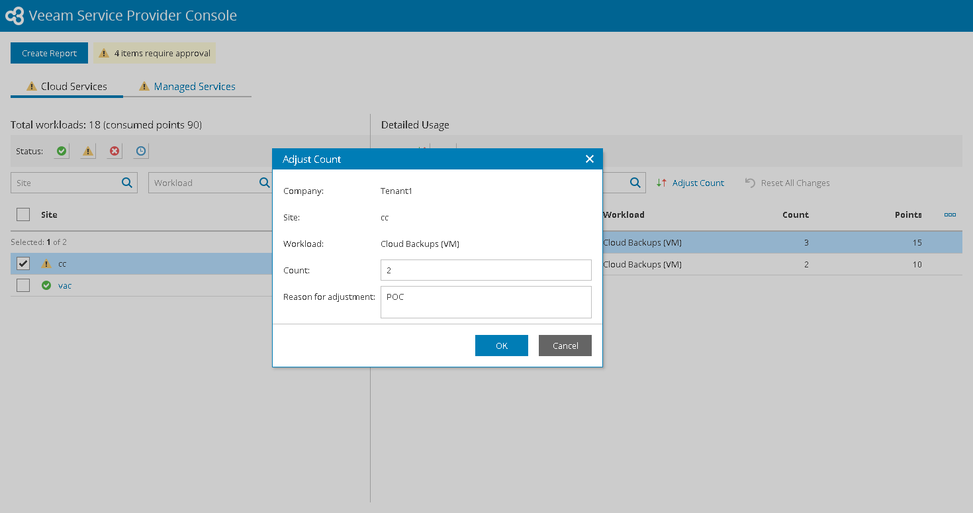Viewport: 973px width, 513px height.
Task: Click warning icon next to cc site
Action: 46,263
